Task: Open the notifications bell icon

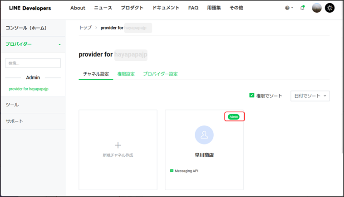Action: tap(302, 8)
